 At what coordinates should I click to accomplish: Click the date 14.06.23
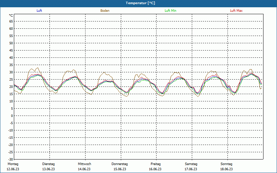click(x=84, y=169)
